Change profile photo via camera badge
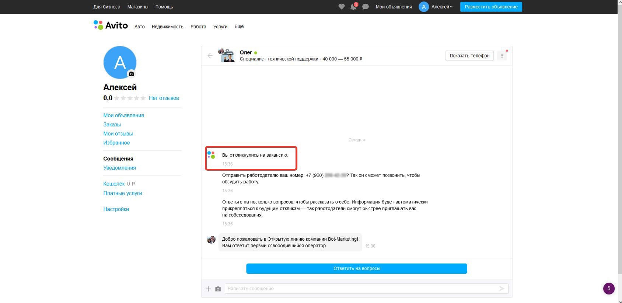This screenshot has height=303, width=622. (x=131, y=74)
